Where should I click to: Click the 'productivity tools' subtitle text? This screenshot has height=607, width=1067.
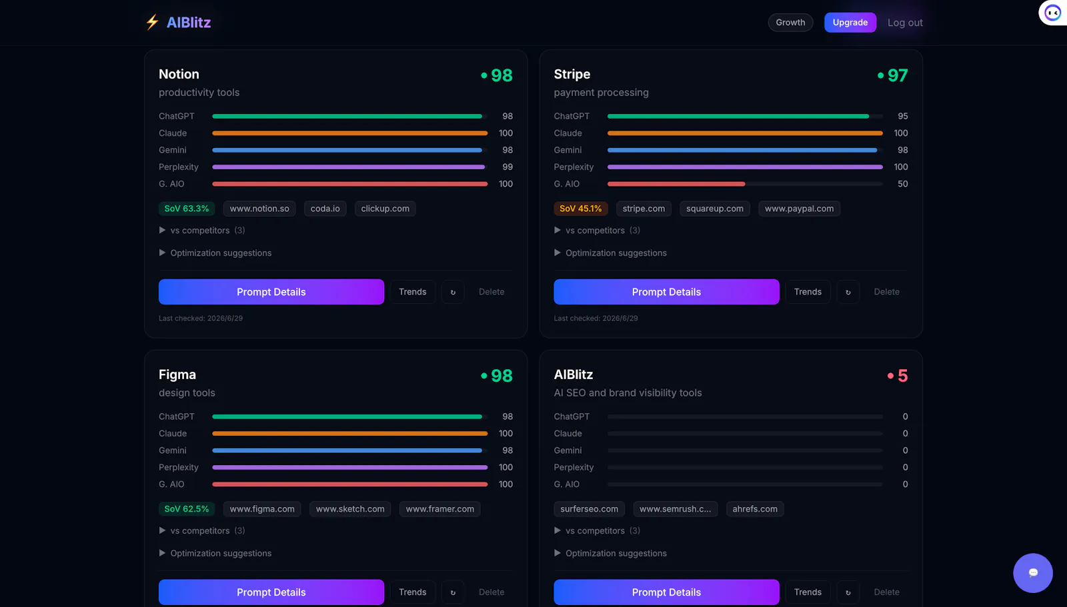pyautogui.click(x=199, y=93)
